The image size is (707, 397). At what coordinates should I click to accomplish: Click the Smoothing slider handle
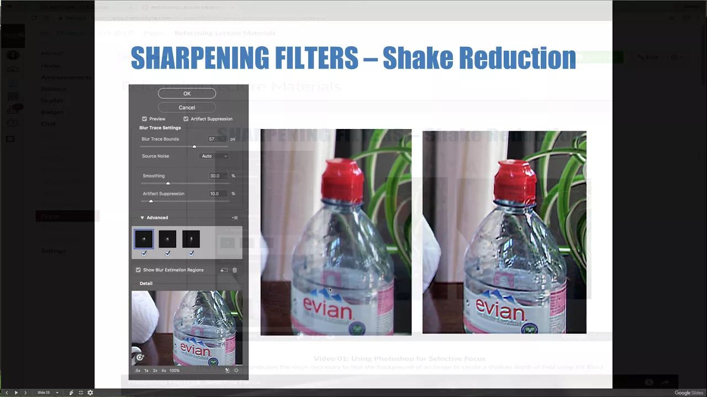(x=168, y=184)
